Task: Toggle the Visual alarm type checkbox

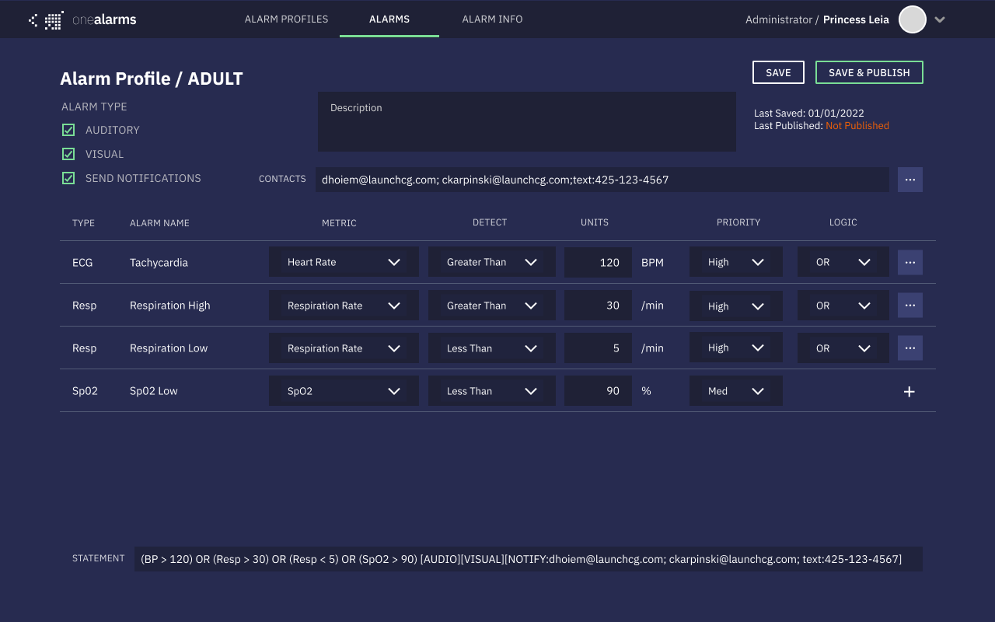Action: (x=68, y=154)
